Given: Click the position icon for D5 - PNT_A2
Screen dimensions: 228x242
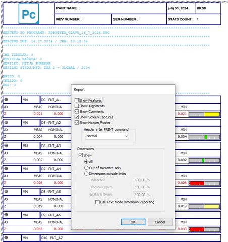Looking at the screenshot, I should click(6, 122).
